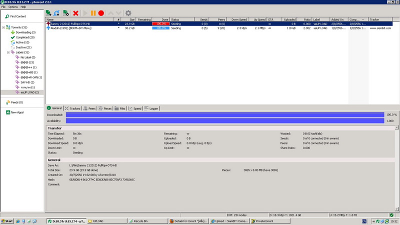Click the Active transfers icon in sidebar
Image resolution: width=400 pixels, height=225 pixels.
click(13, 42)
